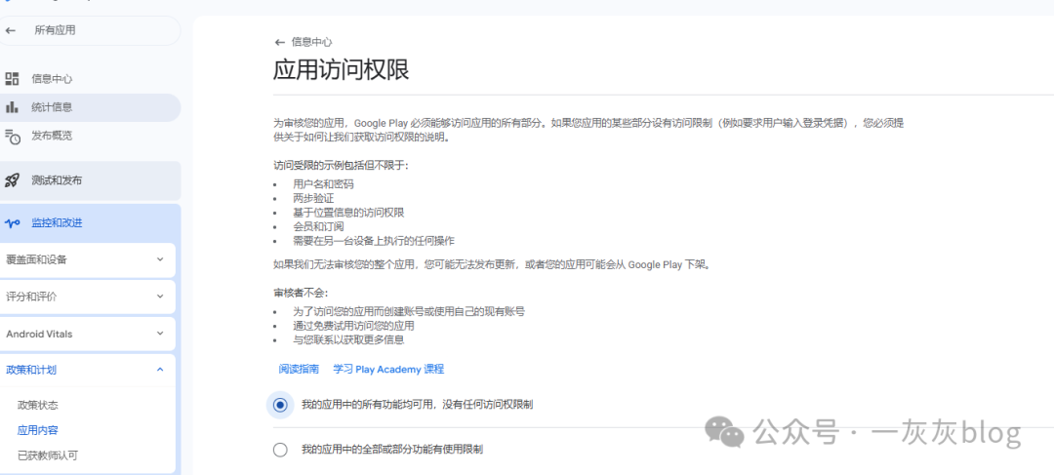Click the 需要在另一台设备上执行的任何操作 bullet text

[x=374, y=241]
